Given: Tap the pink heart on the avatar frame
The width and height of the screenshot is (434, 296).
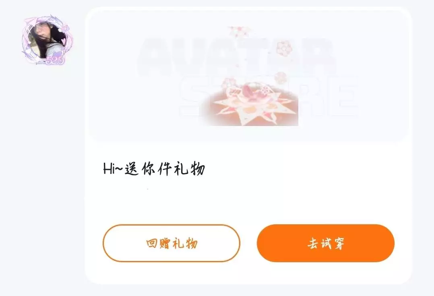Looking at the screenshot, I should (x=64, y=41).
